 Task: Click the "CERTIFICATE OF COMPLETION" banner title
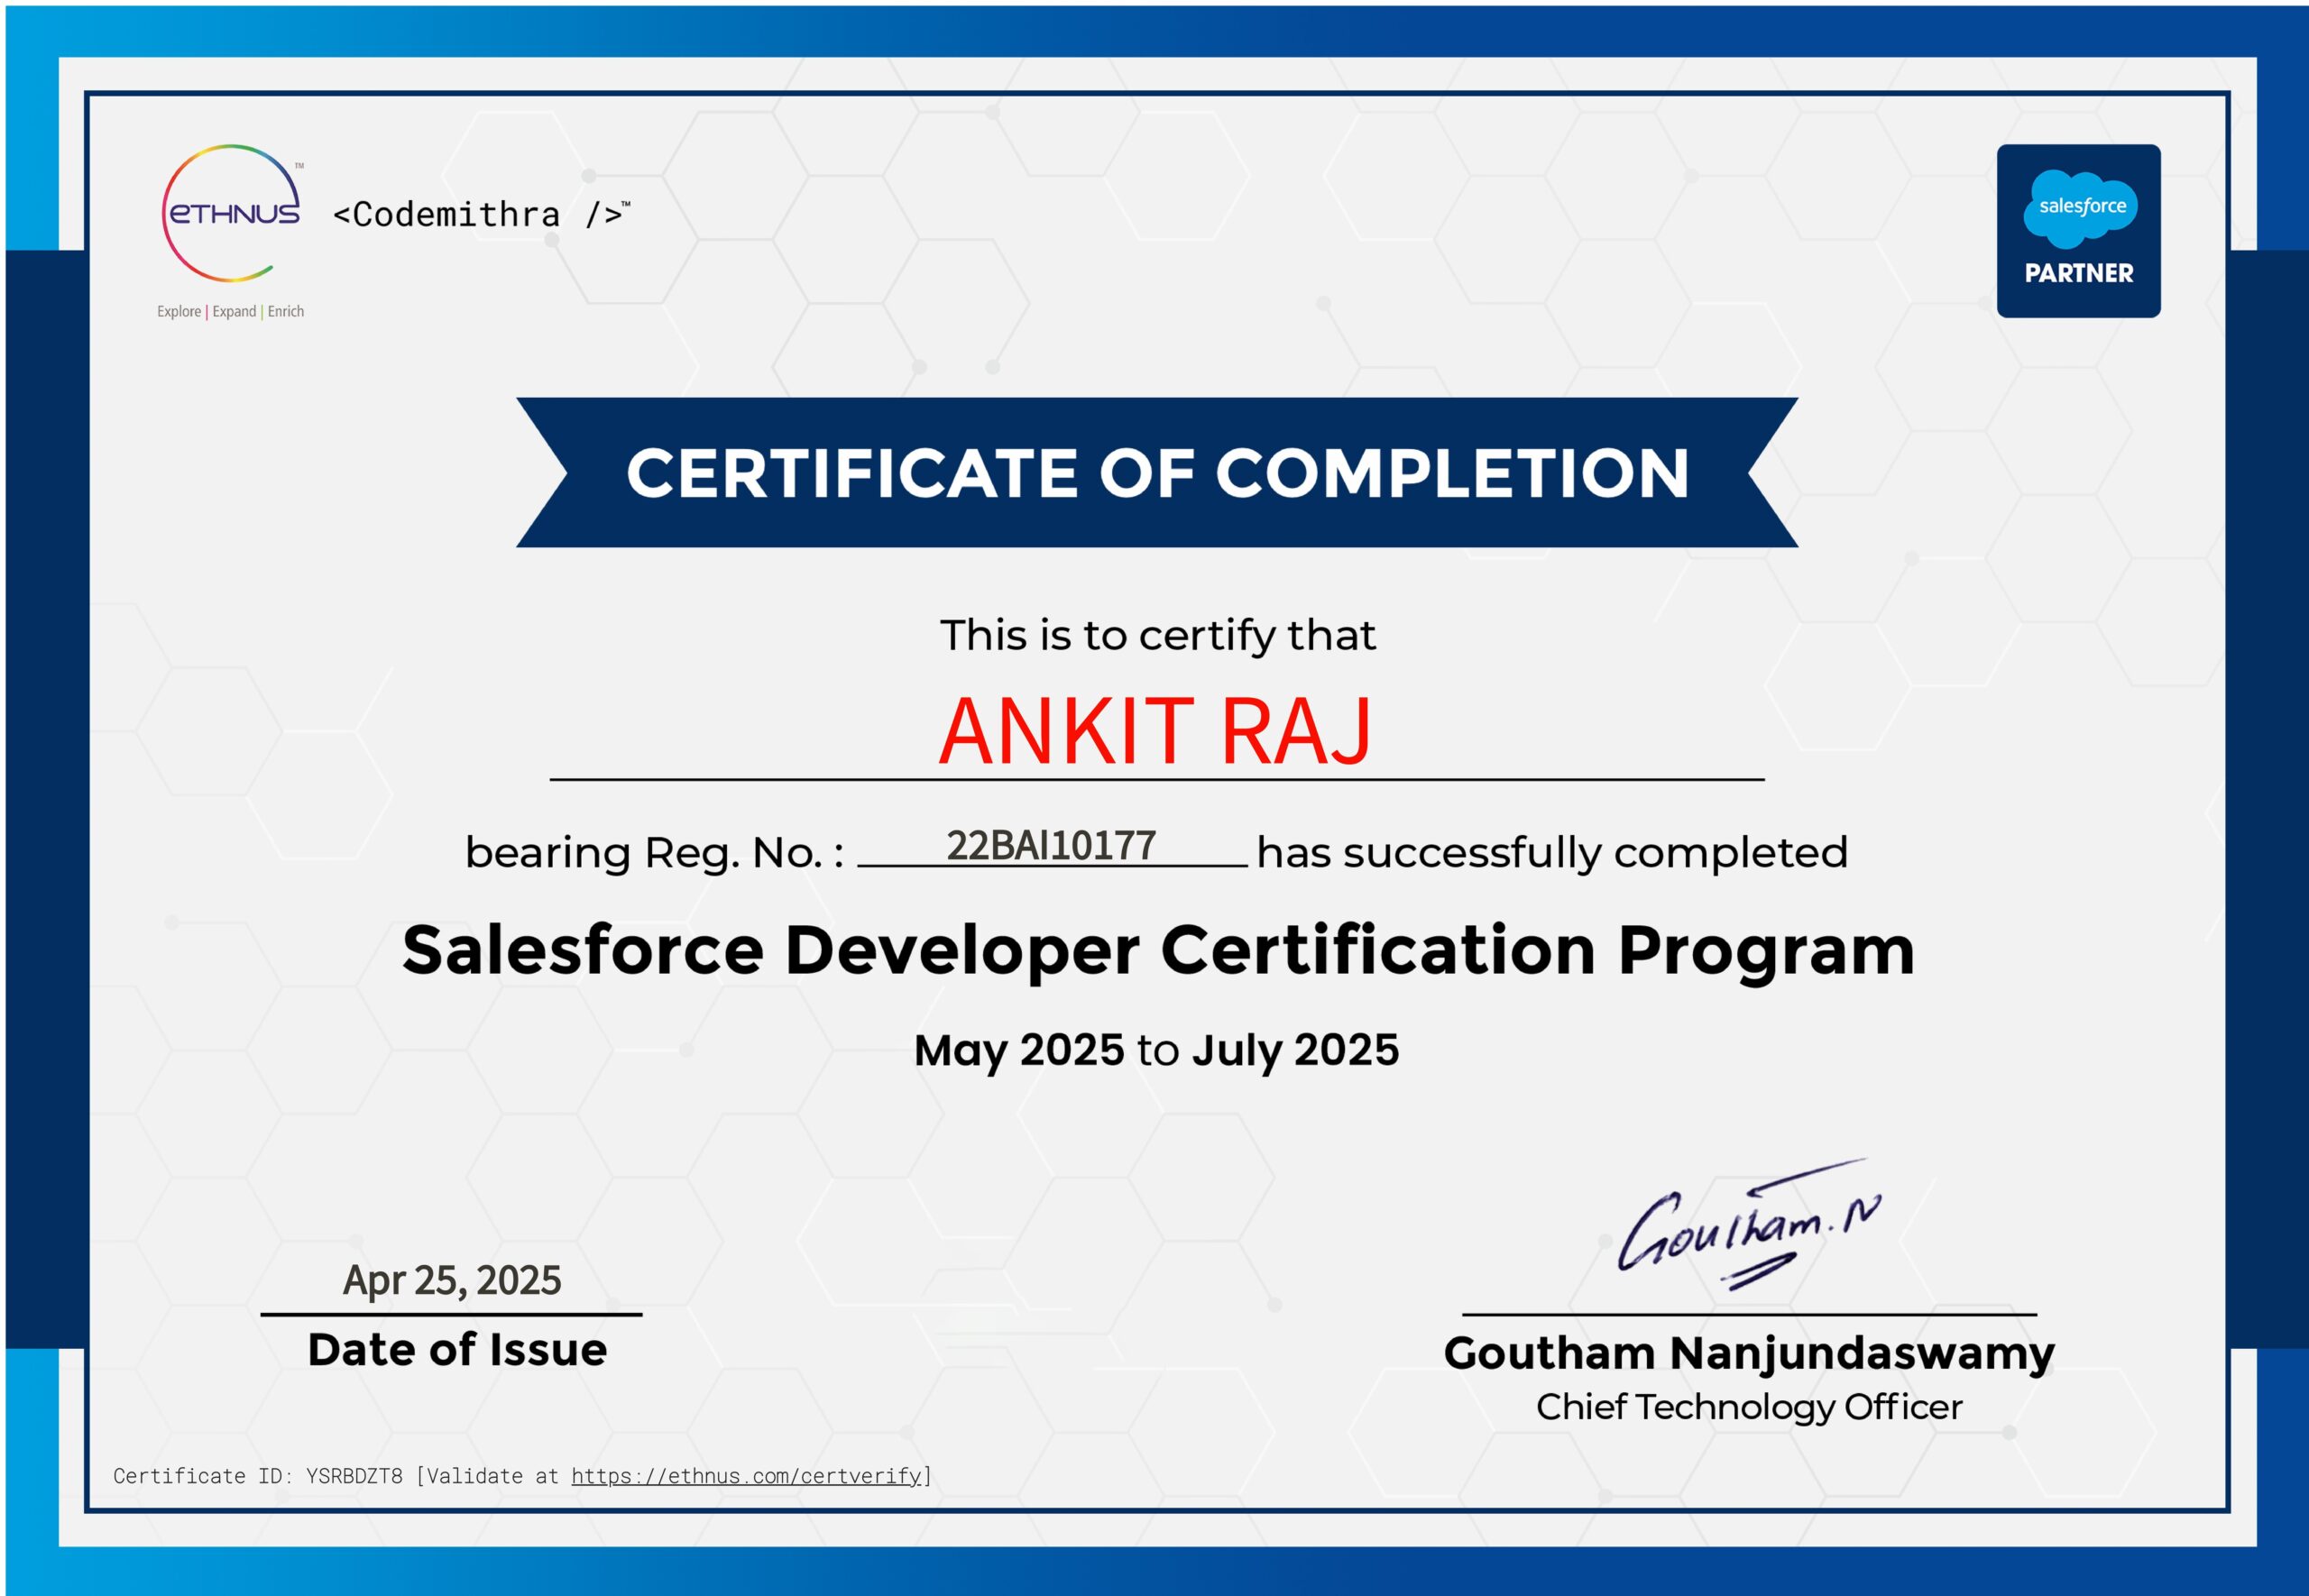click(1157, 473)
